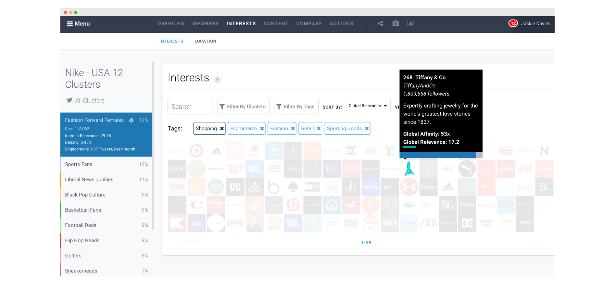Open settings gear for Fashion Forward Females

(x=131, y=120)
